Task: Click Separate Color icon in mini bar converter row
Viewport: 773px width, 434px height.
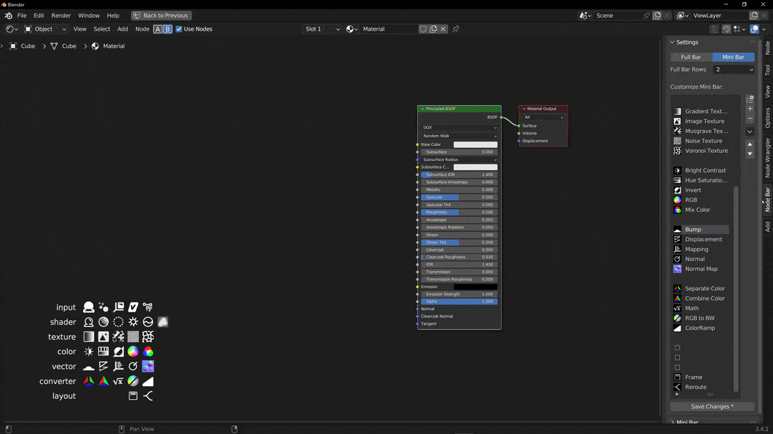Action: pyautogui.click(x=89, y=381)
